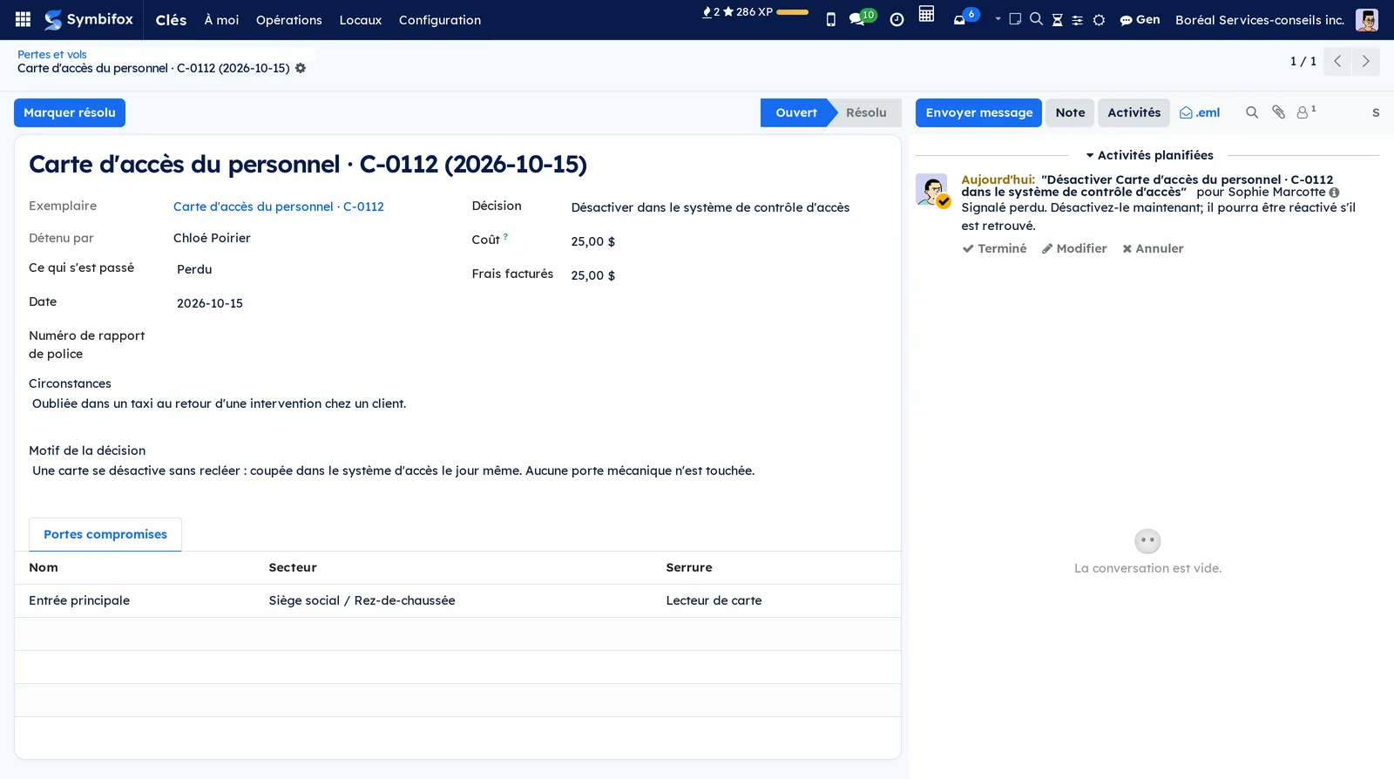Open the Locaux menu
Viewport: 1394px width, 779px height.
(x=361, y=20)
